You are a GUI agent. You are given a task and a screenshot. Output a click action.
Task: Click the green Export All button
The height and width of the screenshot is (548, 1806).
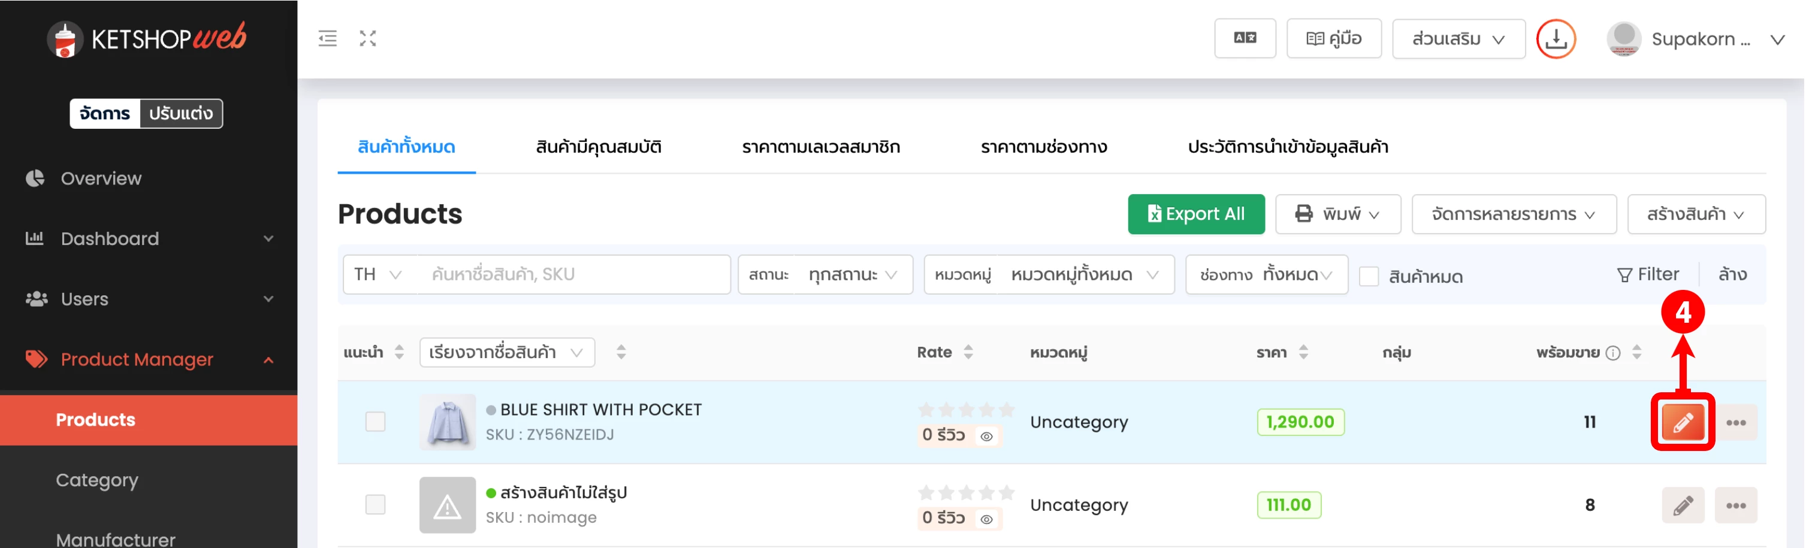[1195, 214]
